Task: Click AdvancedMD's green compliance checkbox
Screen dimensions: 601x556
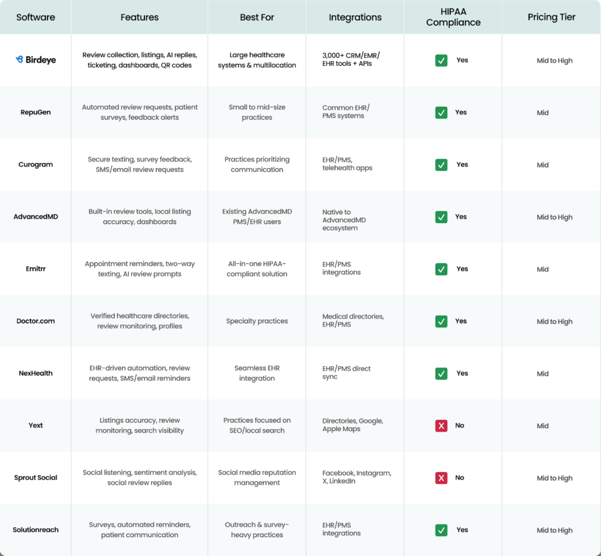Action: click(x=441, y=217)
